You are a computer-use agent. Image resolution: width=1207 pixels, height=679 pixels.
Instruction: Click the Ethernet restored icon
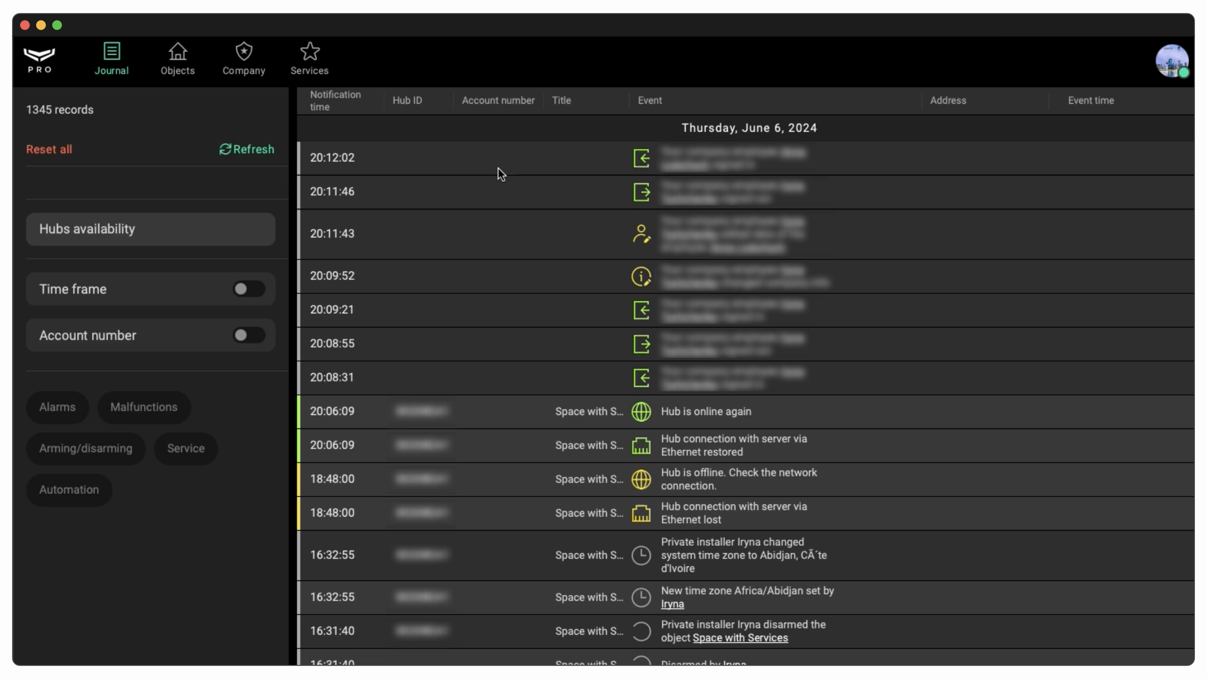641,446
